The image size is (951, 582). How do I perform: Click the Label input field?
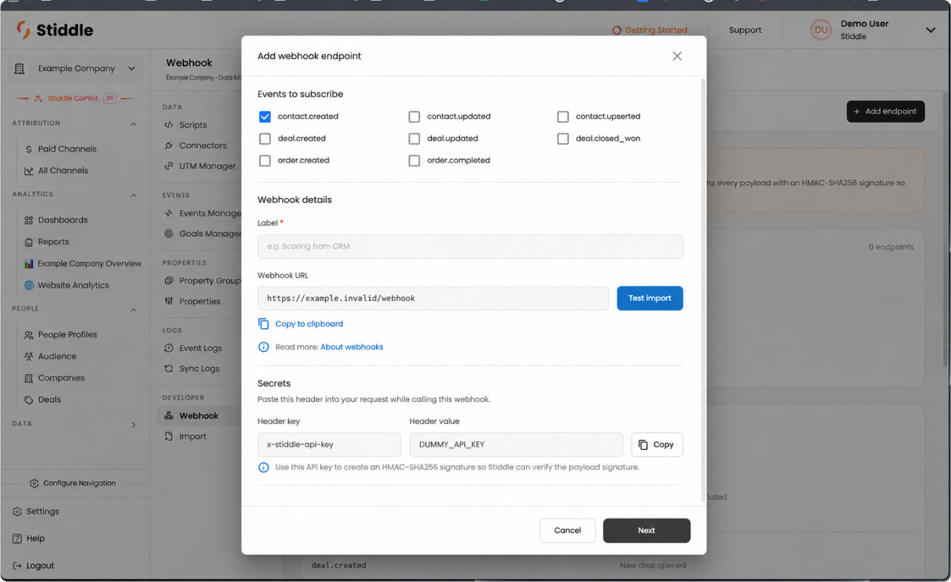[470, 246]
